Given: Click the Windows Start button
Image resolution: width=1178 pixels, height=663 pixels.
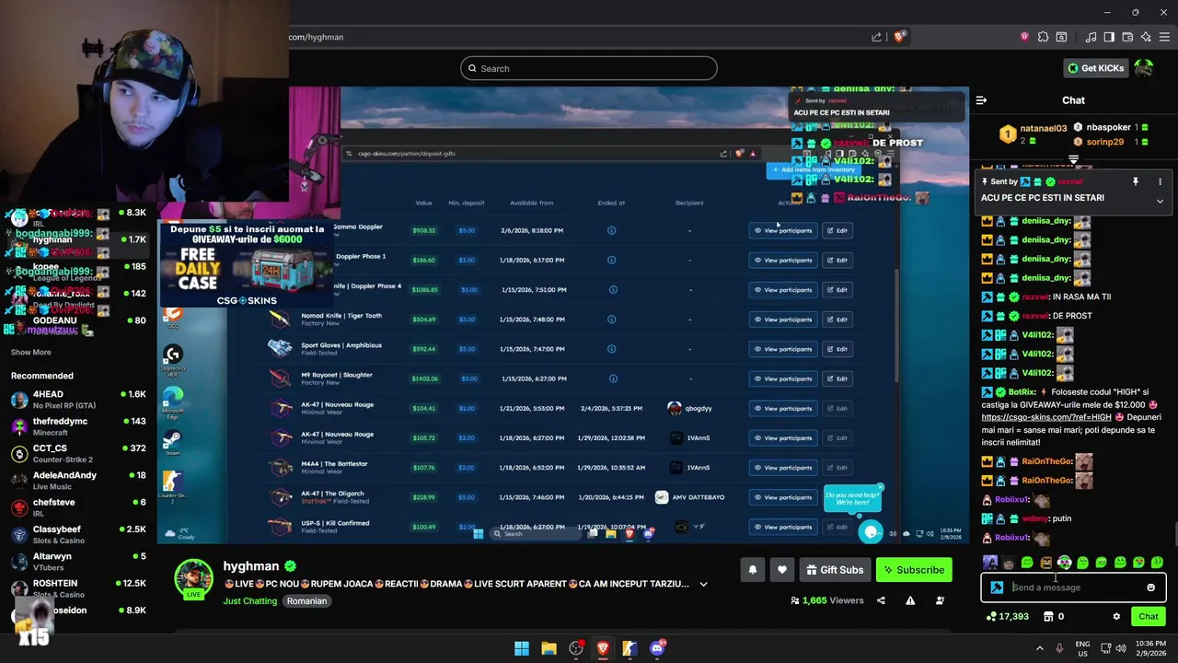Looking at the screenshot, I should click(522, 648).
